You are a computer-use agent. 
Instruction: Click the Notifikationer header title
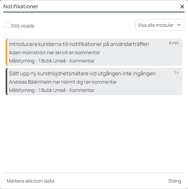[21, 6]
